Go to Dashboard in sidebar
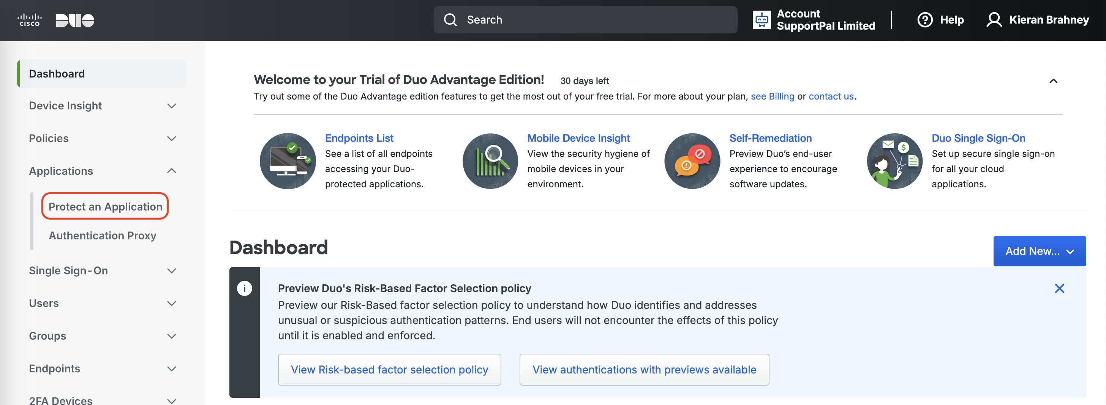This screenshot has height=405, width=1106. pyautogui.click(x=102, y=74)
